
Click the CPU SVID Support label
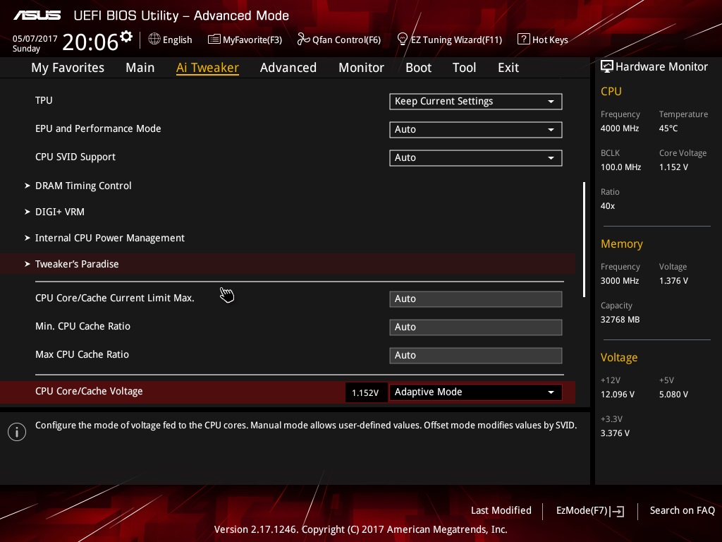pos(75,157)
